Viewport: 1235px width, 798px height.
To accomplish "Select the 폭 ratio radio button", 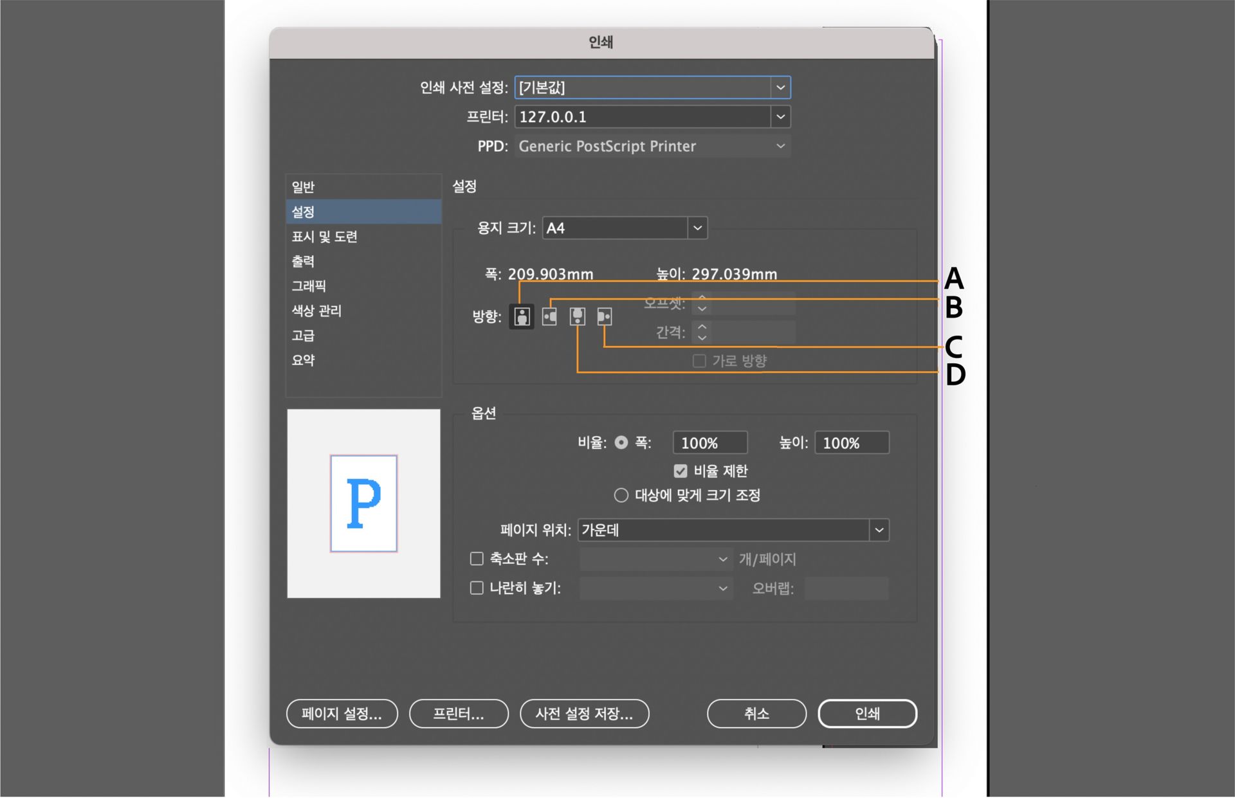I will tap(621, 443).
